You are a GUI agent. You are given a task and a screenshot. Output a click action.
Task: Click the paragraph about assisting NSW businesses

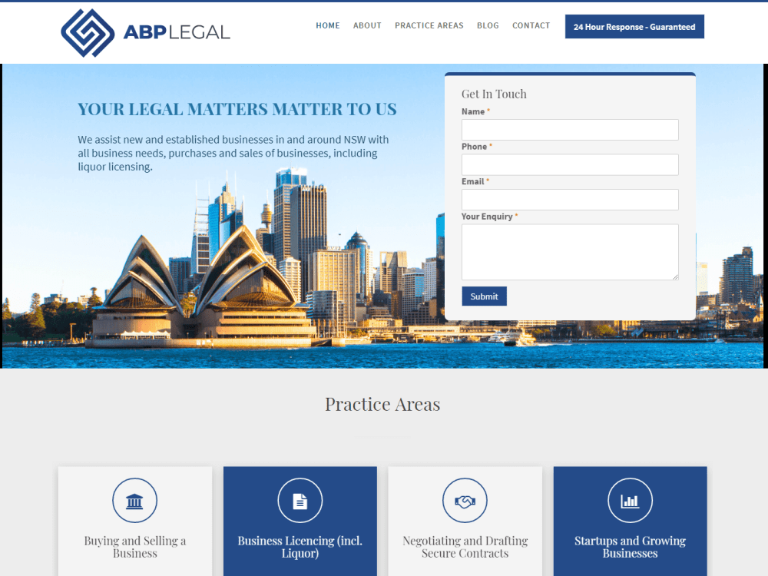(x=233, y=153)
